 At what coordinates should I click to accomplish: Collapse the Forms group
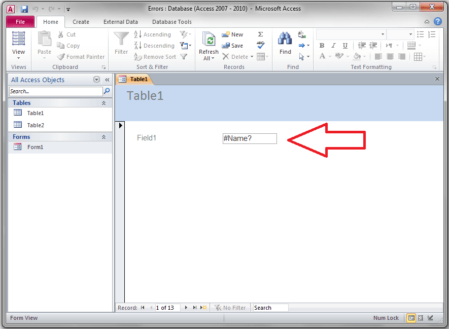[103, 137]
